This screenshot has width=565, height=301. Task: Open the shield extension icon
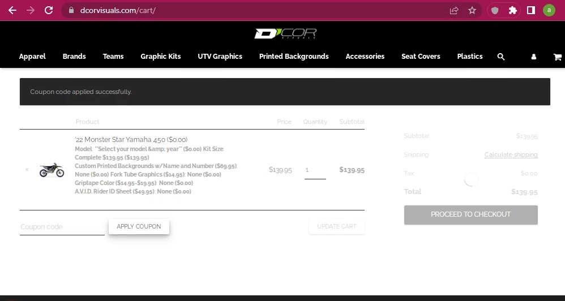tap(495, 10)
